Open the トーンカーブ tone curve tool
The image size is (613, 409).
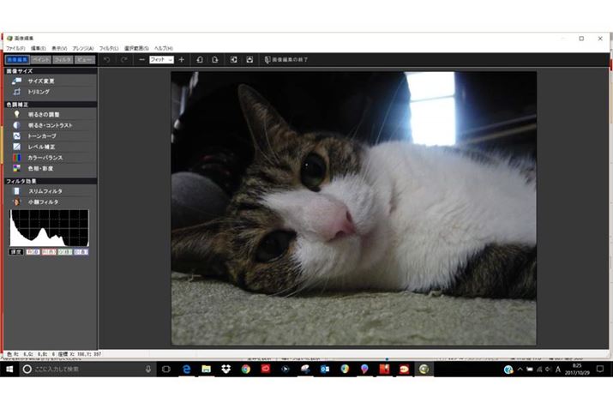[x=41, y=135]
